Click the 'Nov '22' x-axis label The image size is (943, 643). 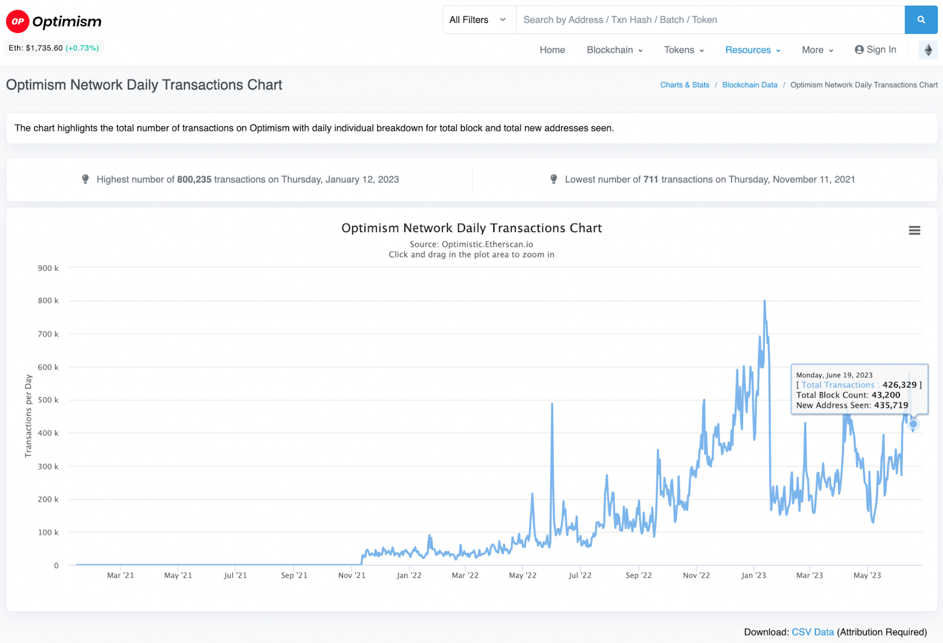click(697, 575)
